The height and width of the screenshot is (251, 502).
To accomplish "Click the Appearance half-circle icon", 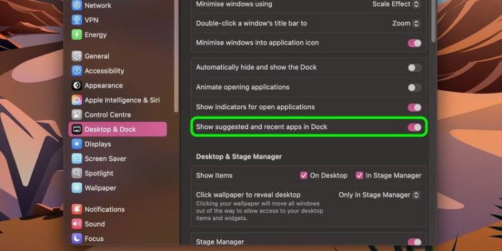I will 77,86.
